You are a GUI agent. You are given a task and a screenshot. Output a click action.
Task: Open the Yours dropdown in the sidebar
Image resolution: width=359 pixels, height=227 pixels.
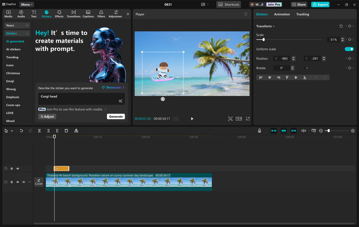pos(17,25)
